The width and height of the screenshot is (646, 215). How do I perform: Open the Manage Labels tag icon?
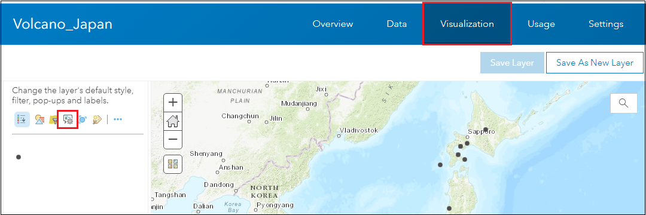97,119
